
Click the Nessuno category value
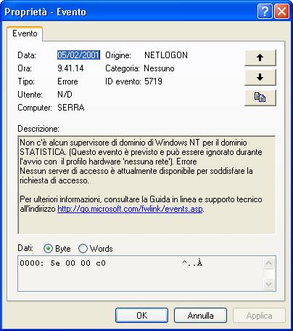[x=159, y=68]
